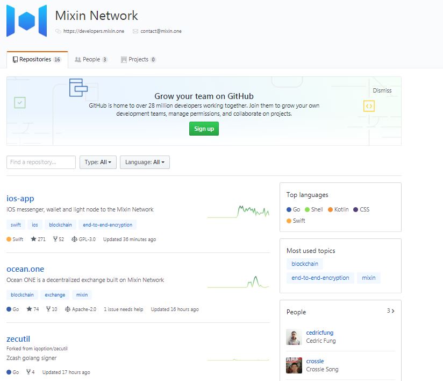The width and height of the screenshot is (443, 381).
Task: Dismiss the Grow your team banner
Action: point(382,90)
